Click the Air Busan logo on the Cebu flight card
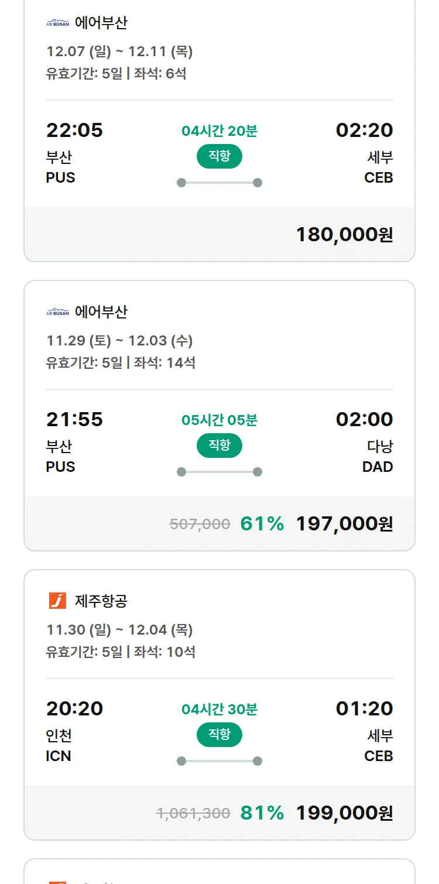The image size is (439, 884). pyautogui.click(x=57, y=23)
